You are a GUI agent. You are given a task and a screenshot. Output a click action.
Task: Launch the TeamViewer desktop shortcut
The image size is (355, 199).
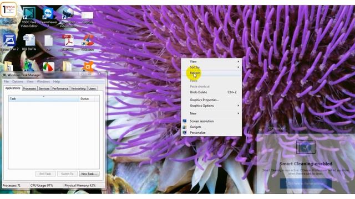pyautogui.click(x=48, y=16)
